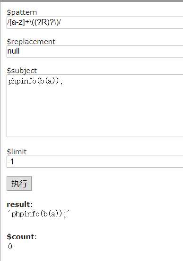The image size is (183, 261).
Task: Click the empty lower area of subject textarea
Action: pos(95,113)
